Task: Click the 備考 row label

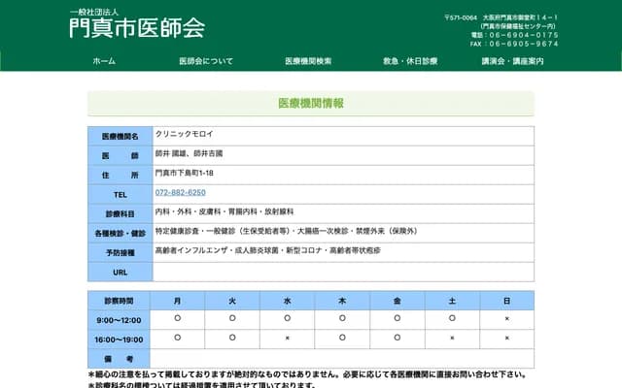Action: pos(119,359)
